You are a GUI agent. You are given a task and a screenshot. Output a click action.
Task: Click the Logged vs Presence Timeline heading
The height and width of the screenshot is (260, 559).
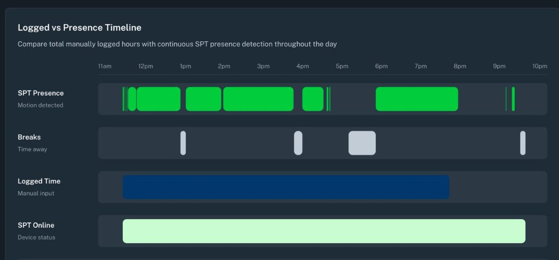pyautogui.click(x=80, y=27)
